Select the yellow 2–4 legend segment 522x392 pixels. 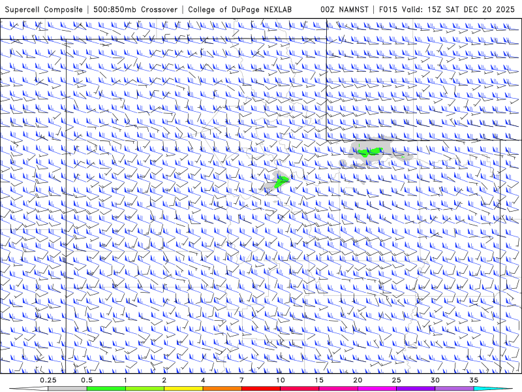tap(183, 389)
